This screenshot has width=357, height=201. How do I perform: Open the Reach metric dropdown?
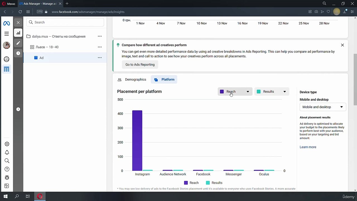tap(235, 92)
